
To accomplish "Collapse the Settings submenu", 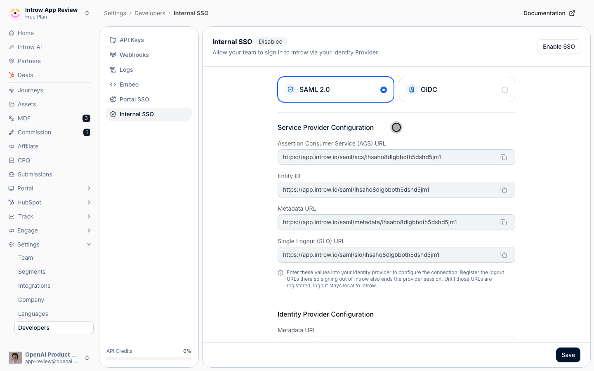I will tap(89, 244).
